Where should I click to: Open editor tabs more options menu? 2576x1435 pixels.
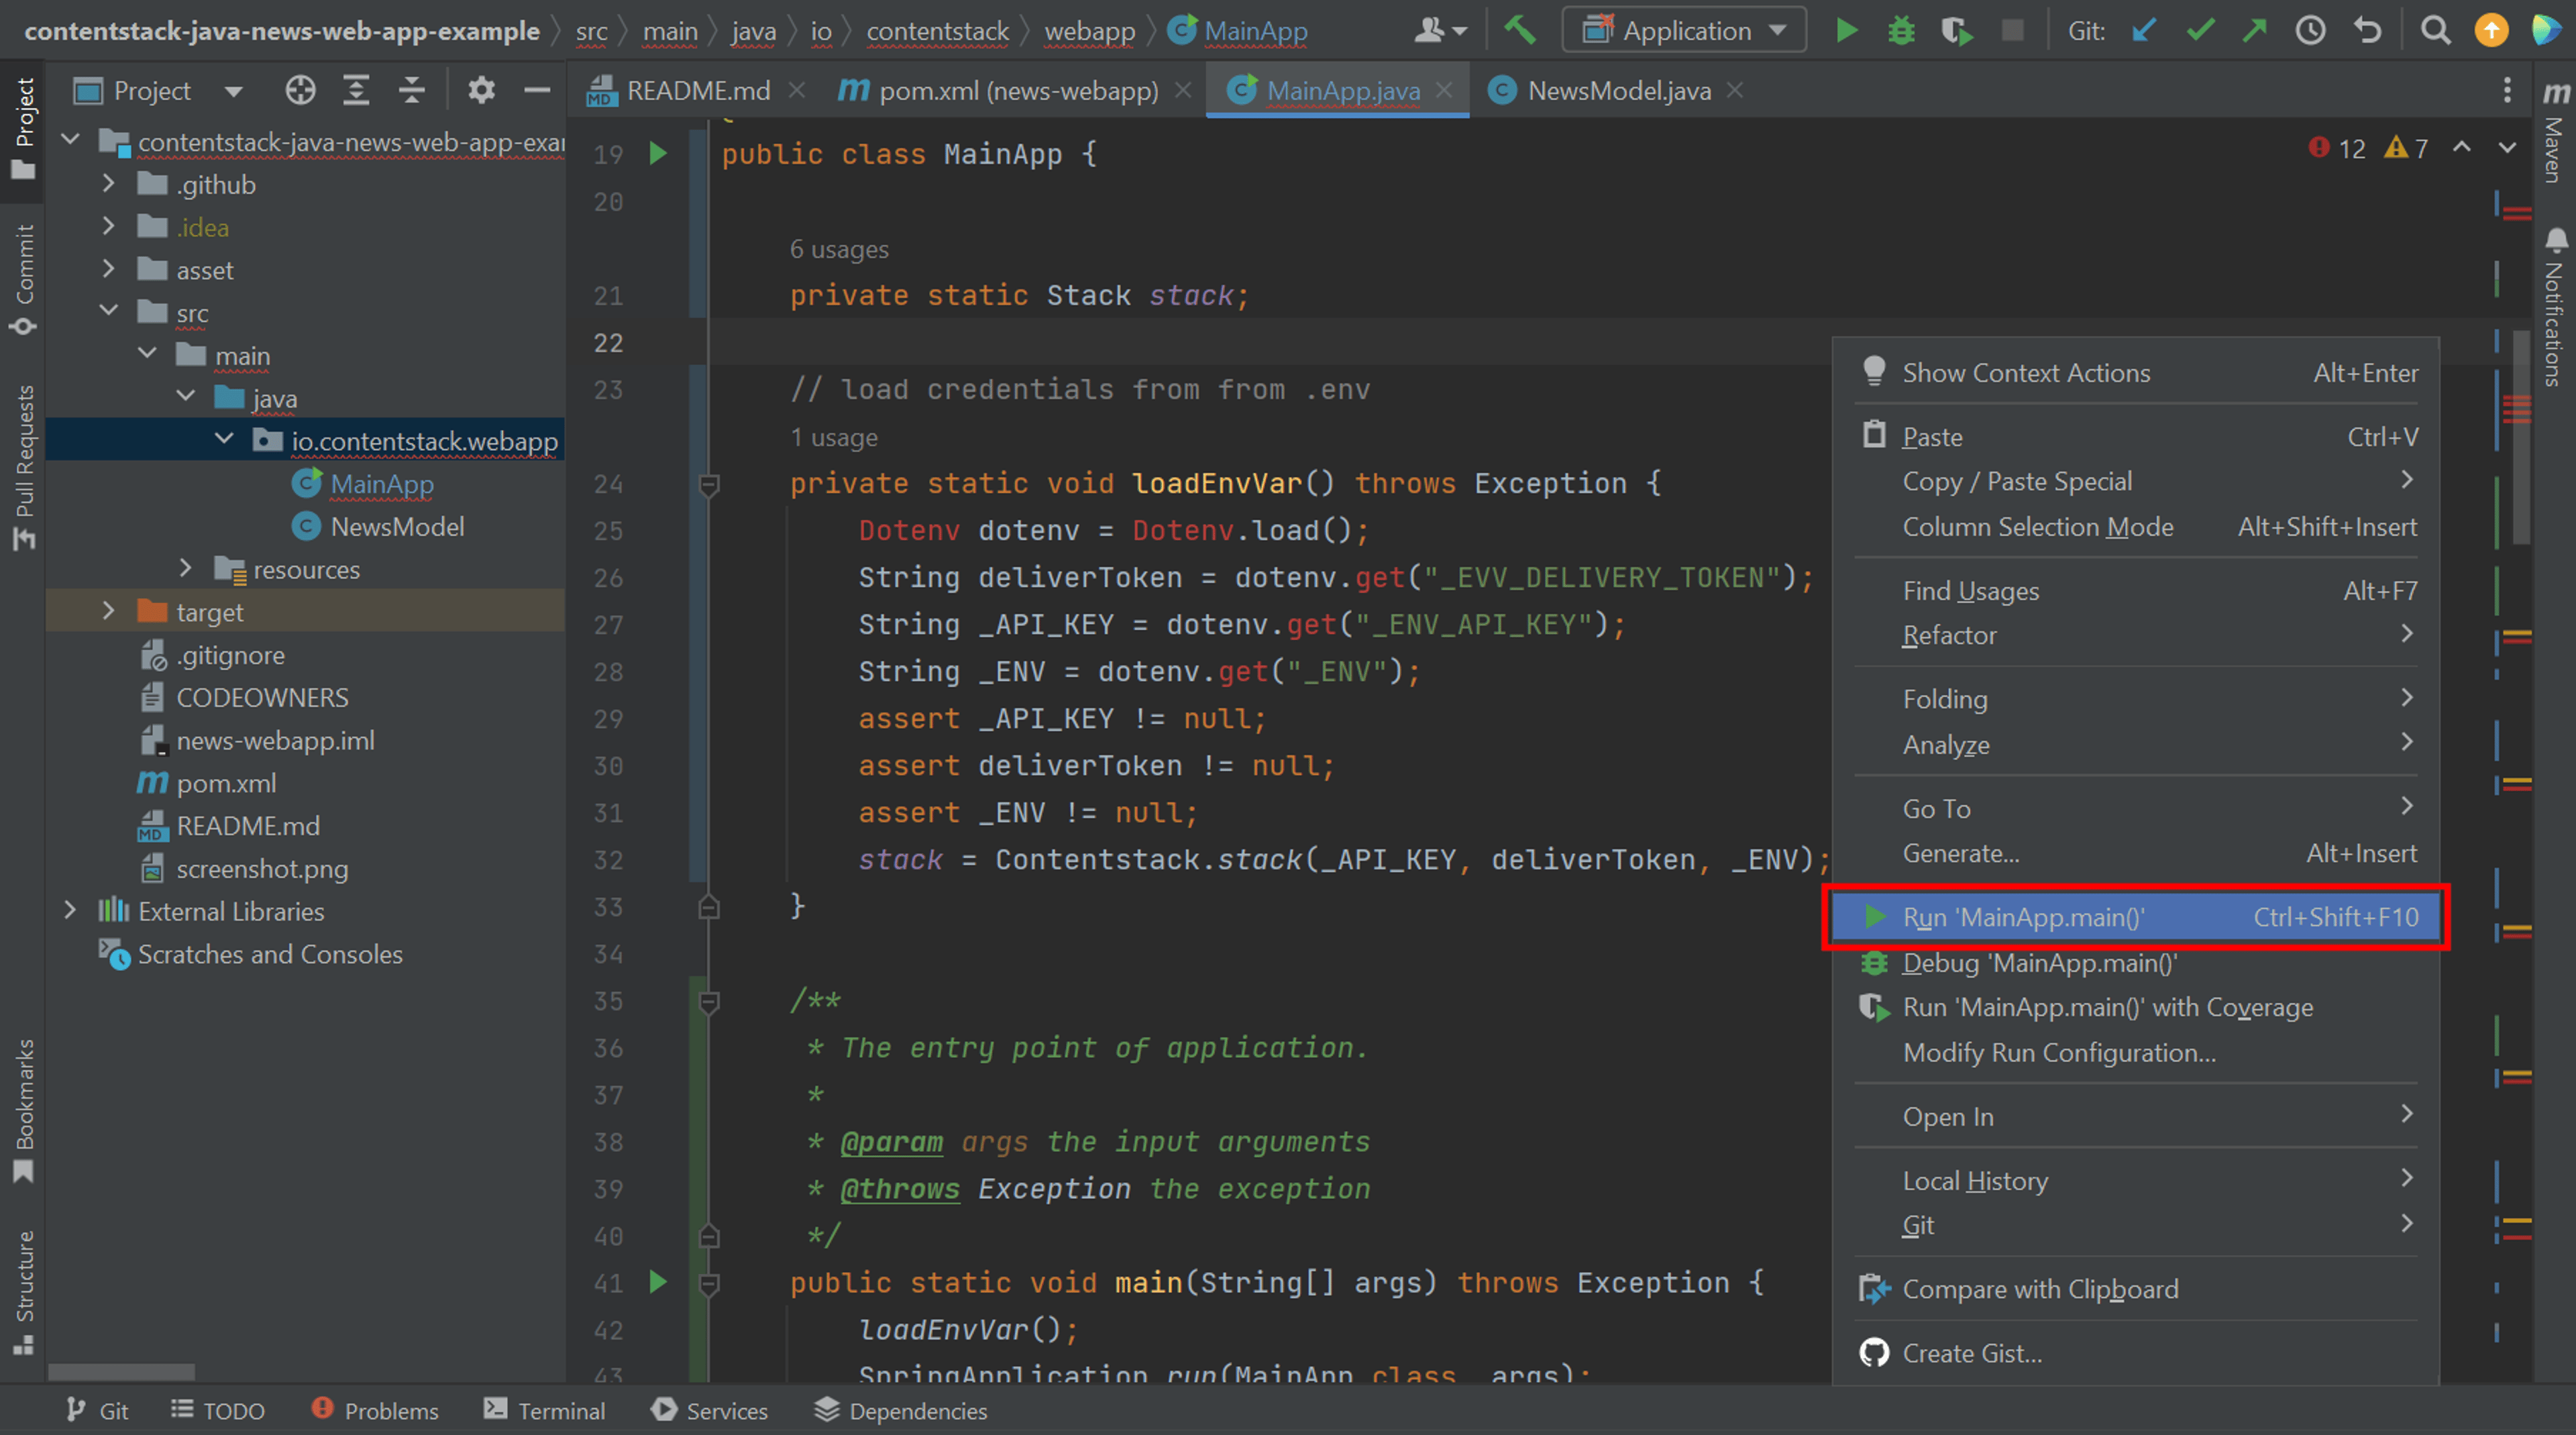2507,91
